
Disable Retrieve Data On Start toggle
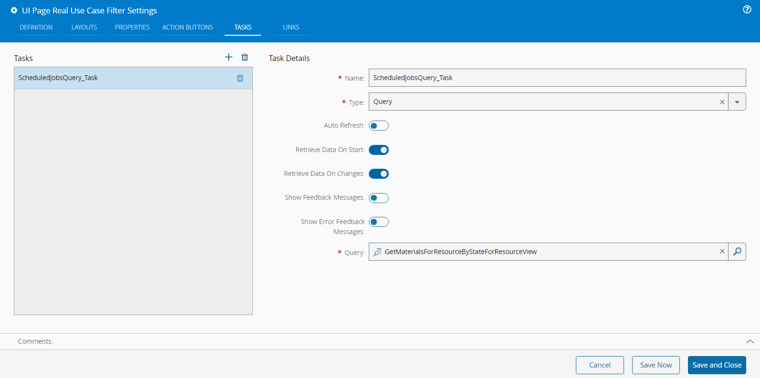click(x=379, y=150)
